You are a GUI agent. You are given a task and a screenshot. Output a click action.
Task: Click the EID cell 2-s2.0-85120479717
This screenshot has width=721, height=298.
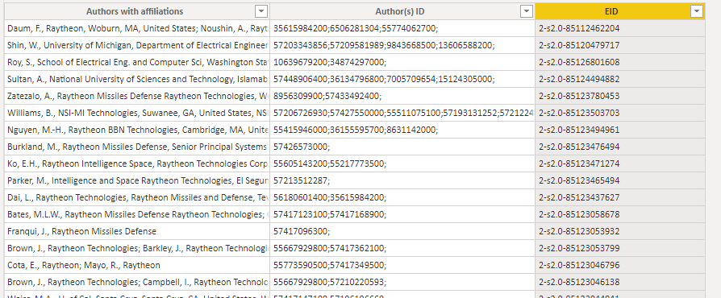pyautogui.click(x=620, y=45)
